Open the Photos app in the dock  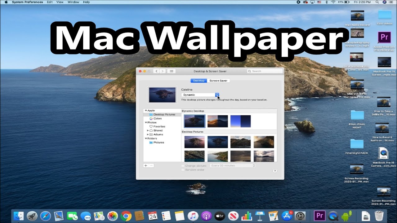click(112, 216)
